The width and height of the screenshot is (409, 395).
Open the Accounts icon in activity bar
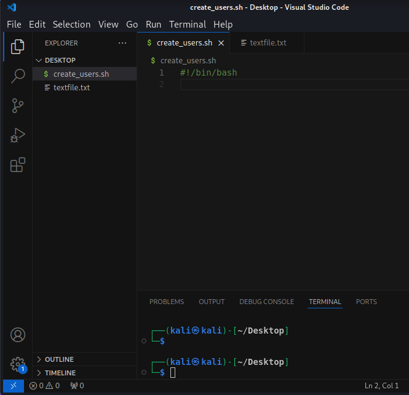pos(17,335)
